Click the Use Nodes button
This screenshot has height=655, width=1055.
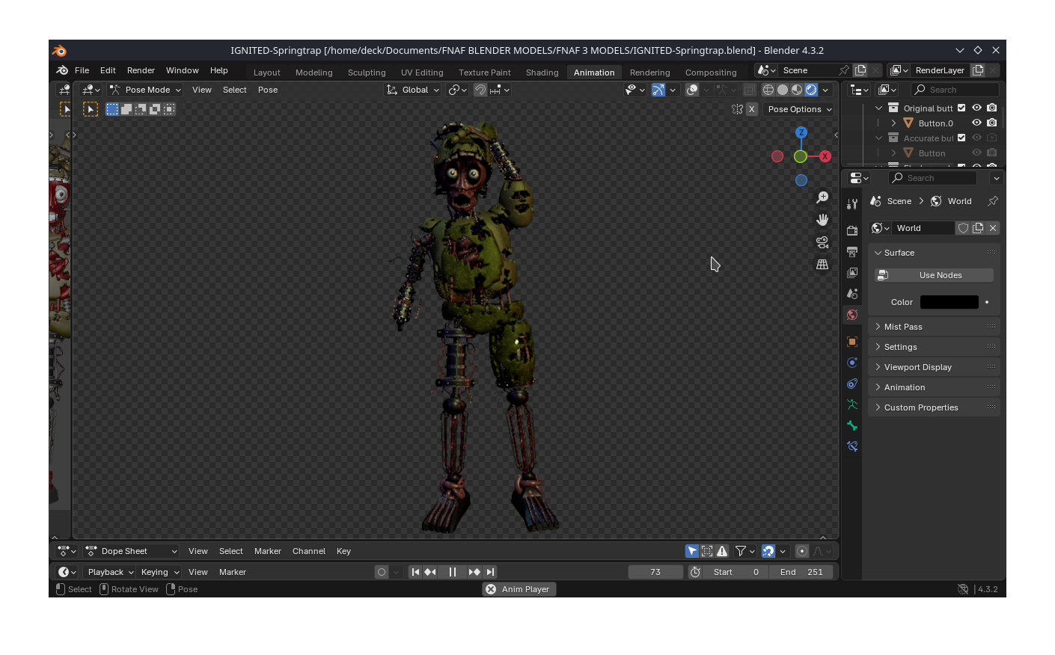coord(935,275)
